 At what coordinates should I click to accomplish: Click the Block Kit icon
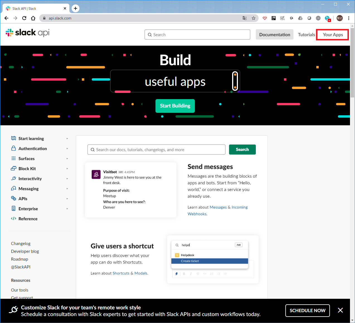tap(13, 168)
